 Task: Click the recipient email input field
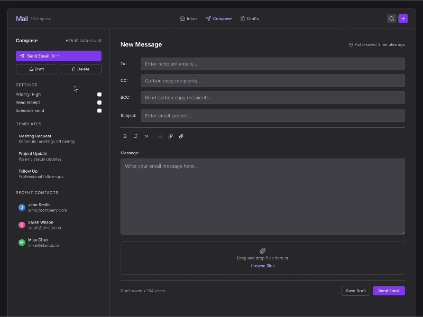tap(272, 63)
